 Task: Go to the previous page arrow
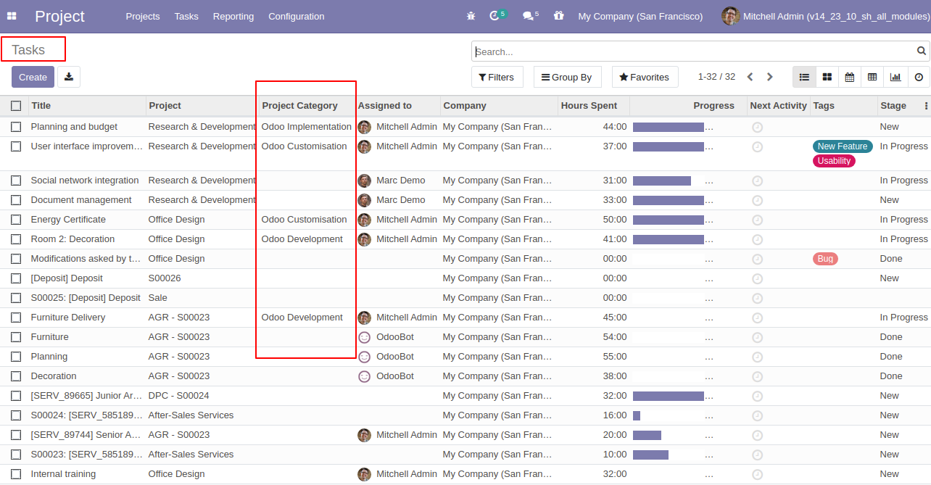(x=750, y=77)
